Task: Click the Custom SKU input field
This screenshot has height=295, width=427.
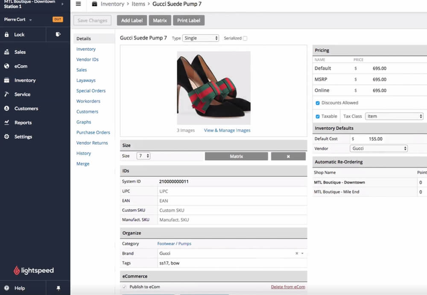Action: (232, 210)
